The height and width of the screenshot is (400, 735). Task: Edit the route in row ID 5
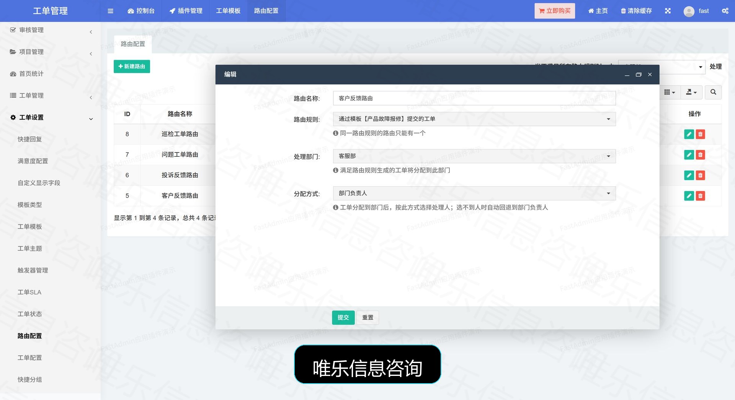coord(689,196)
